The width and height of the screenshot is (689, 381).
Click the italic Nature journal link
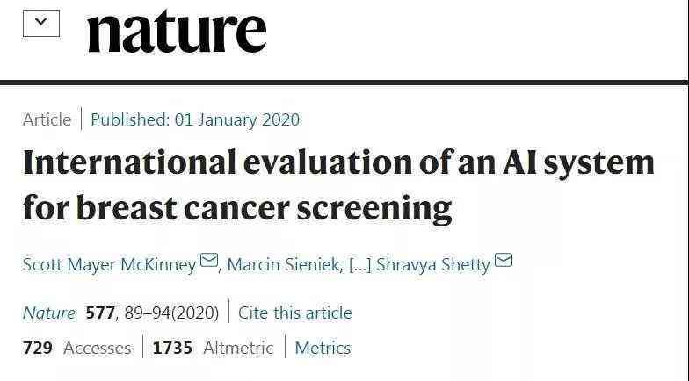pos(49,313)
